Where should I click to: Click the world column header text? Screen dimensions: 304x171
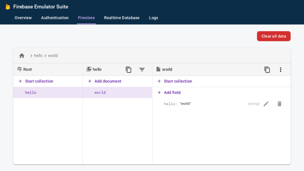[x=167, y=69]
